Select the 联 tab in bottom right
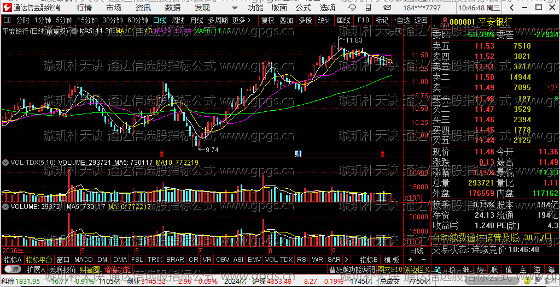The width and height of the screenshot is (560, 287). [x=494, y=268]
